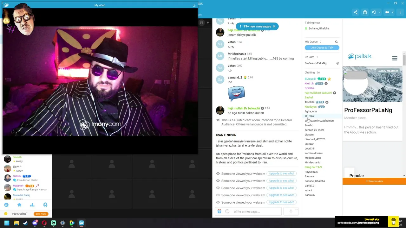Click last Upgrade to see who! button

coord(281,202)
